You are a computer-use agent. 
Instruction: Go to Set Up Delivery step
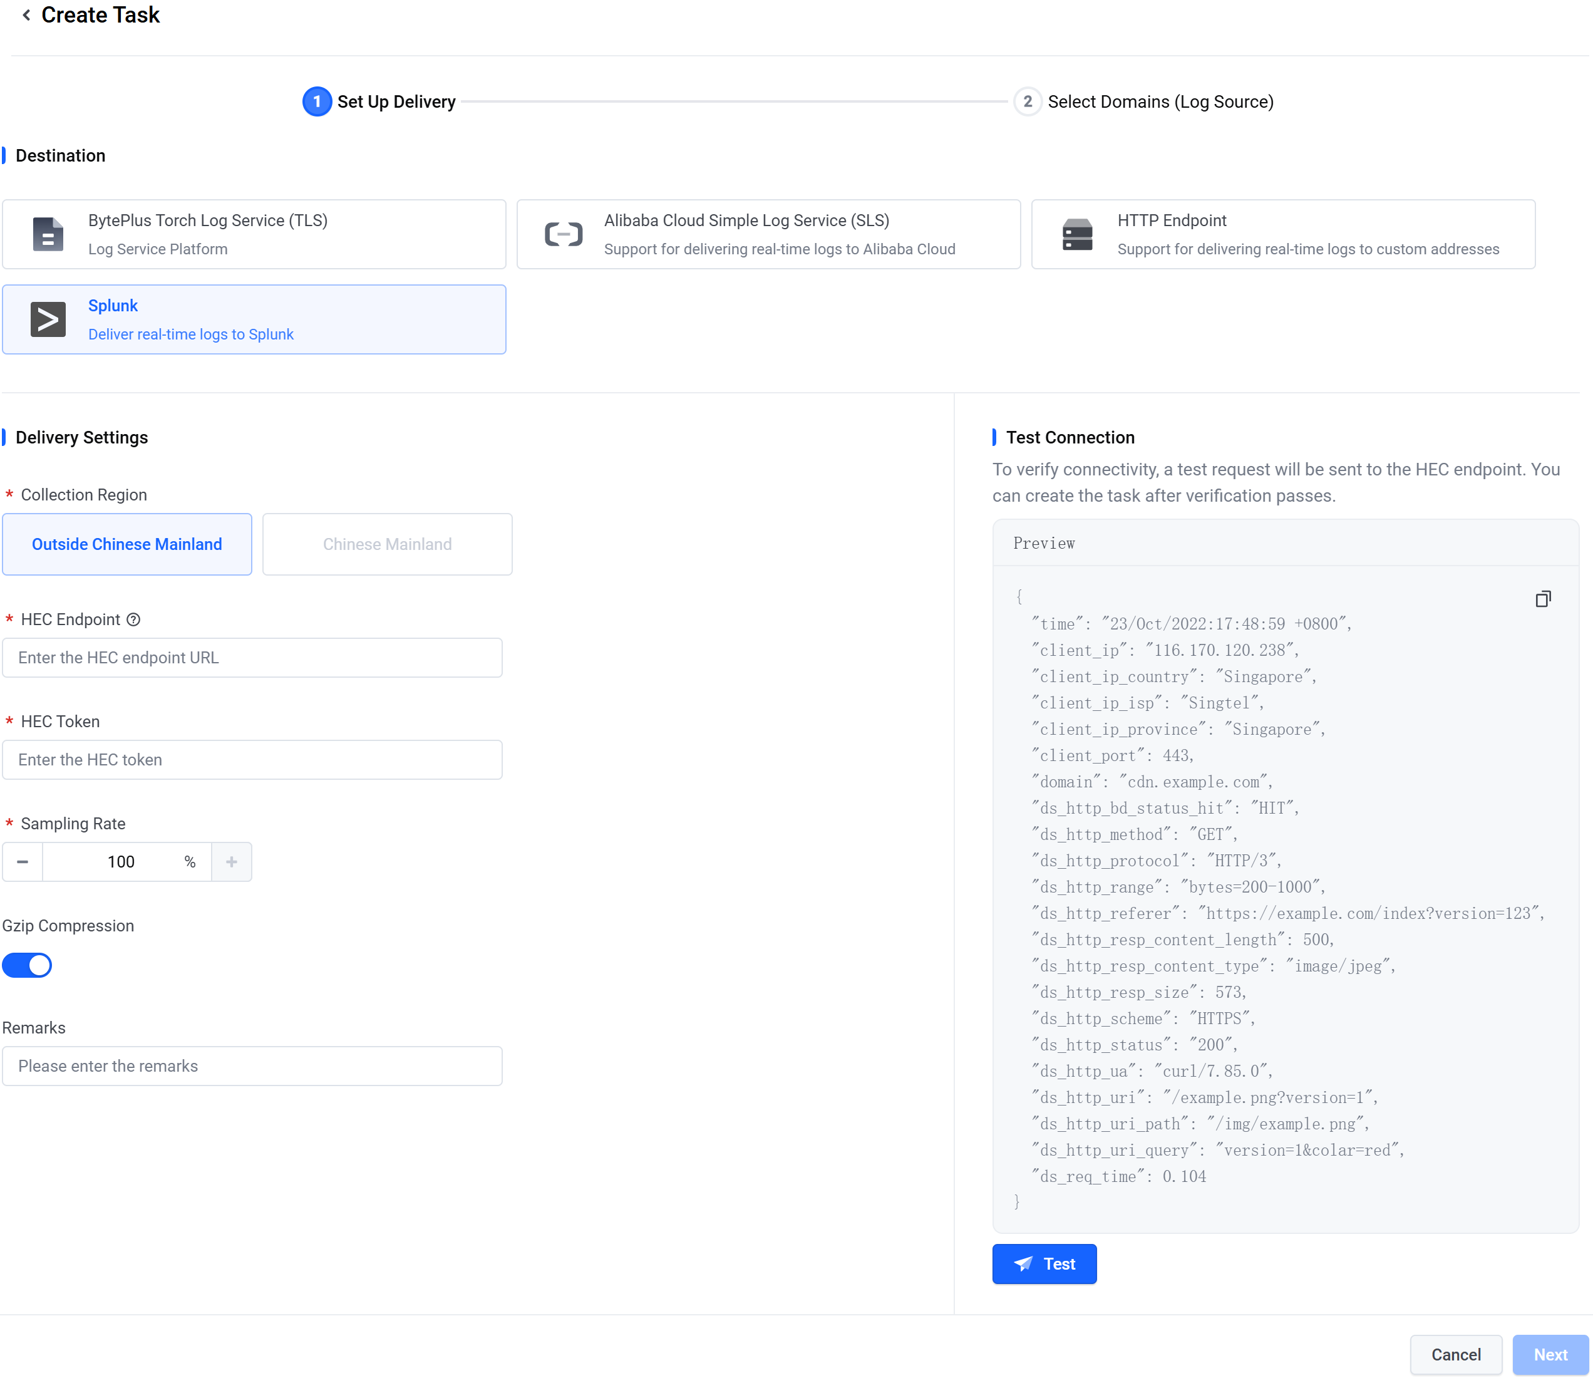(x=395, y=101)
